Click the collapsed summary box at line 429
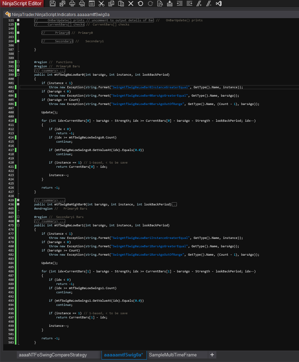 point(50,200)
